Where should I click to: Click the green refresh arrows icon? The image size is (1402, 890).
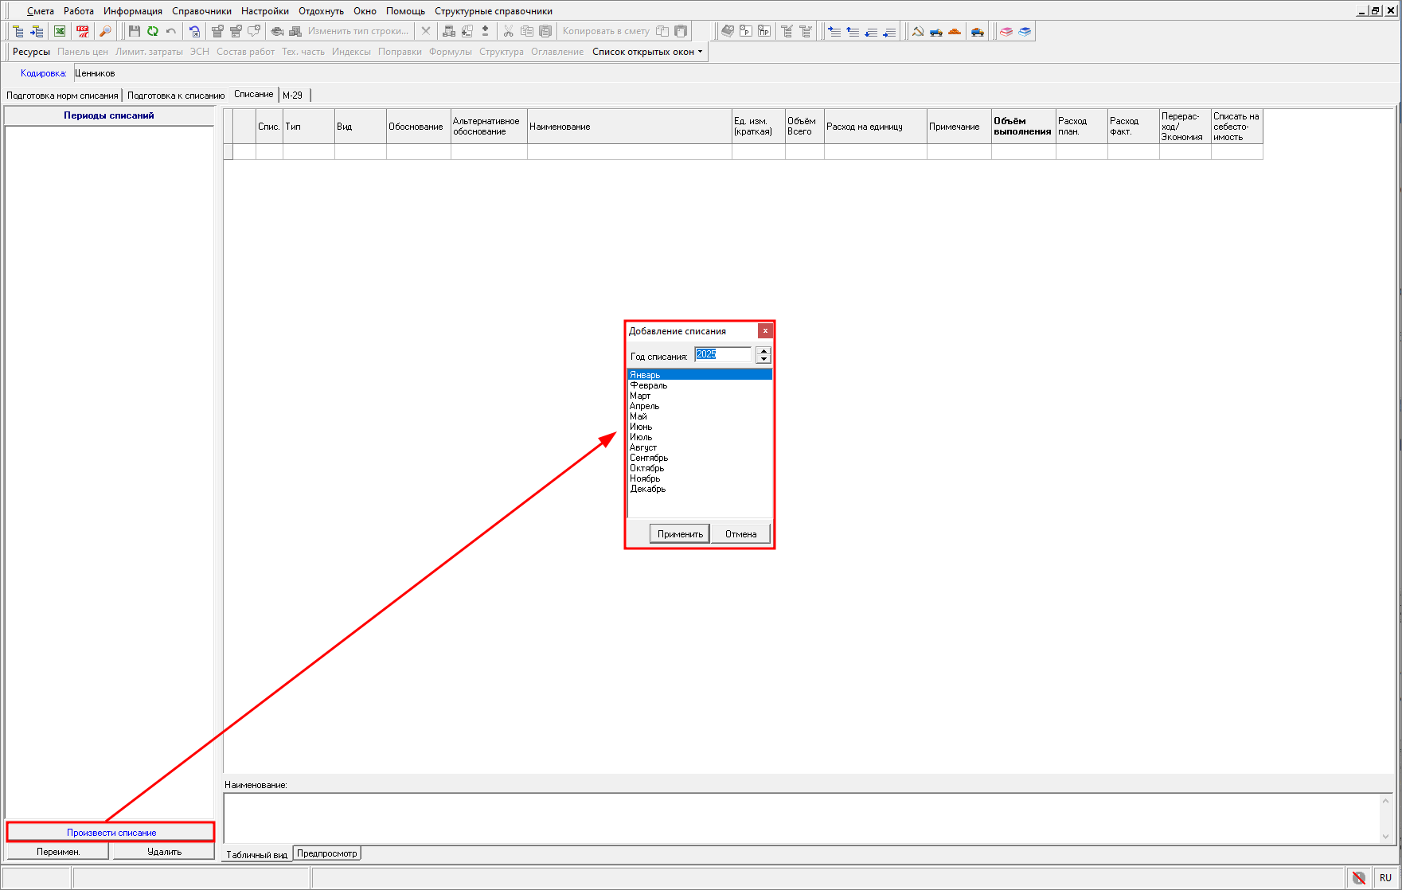(152, 31)
